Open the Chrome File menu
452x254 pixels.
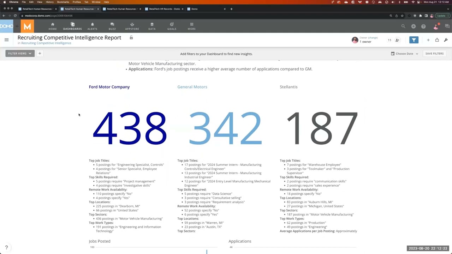point(24,2)
